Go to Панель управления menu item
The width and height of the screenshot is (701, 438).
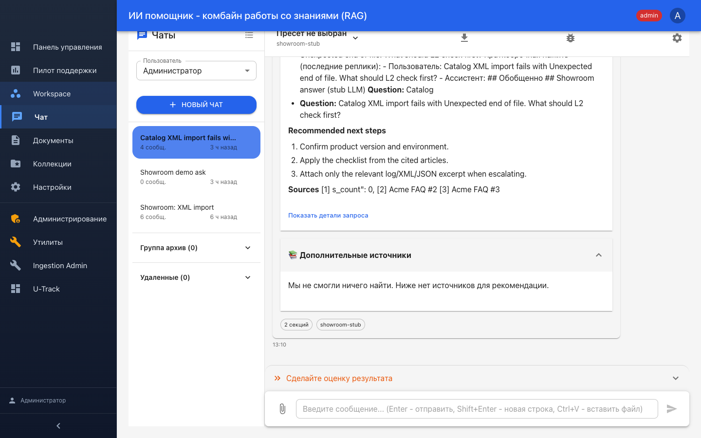(x=58, y=47)
